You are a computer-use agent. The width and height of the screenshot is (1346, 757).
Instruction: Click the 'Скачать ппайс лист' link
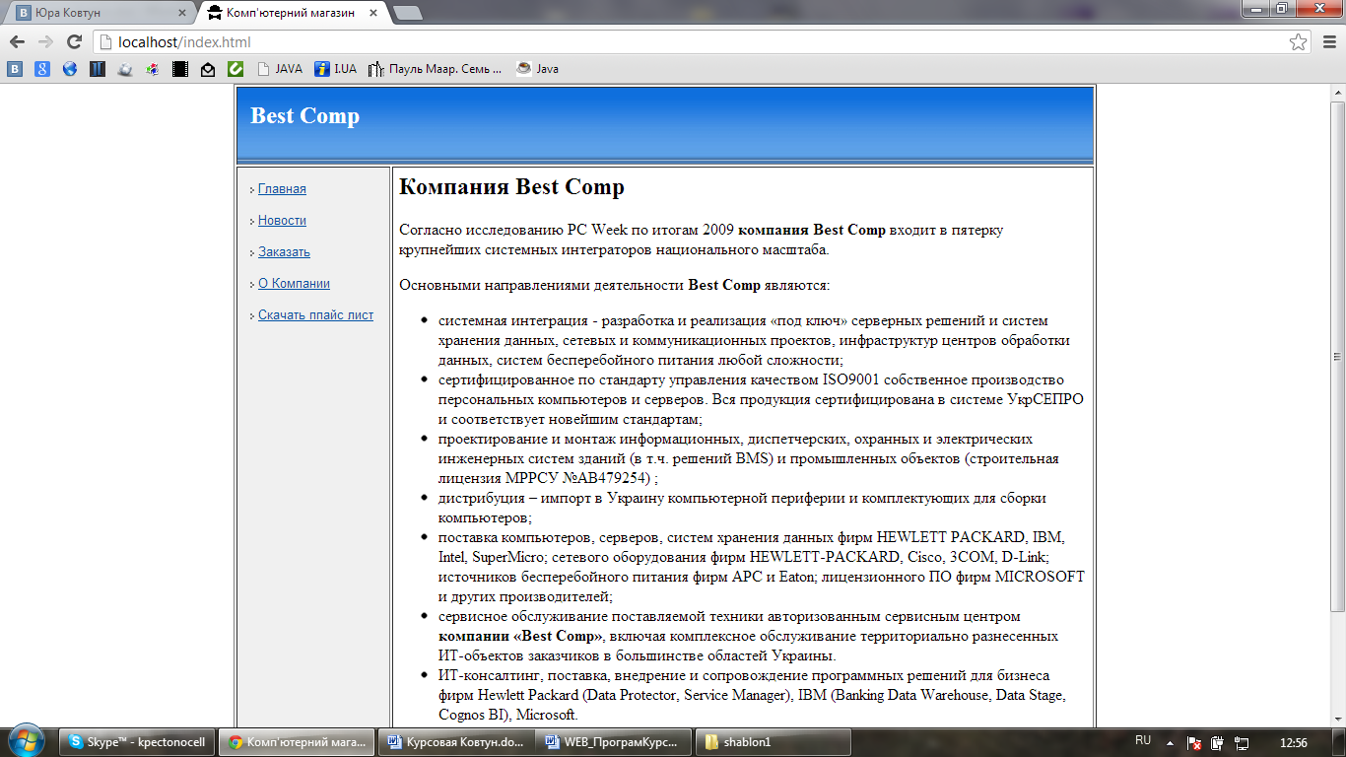coord(315,315)
